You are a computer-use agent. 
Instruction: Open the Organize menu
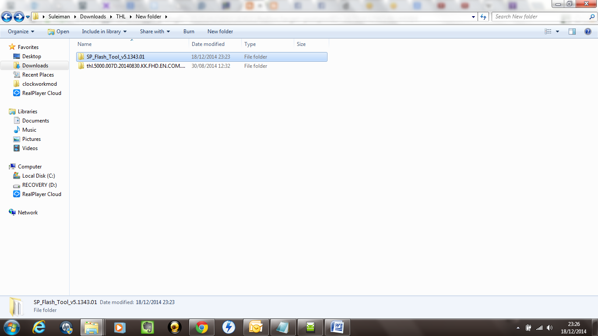tap(21, 31)
